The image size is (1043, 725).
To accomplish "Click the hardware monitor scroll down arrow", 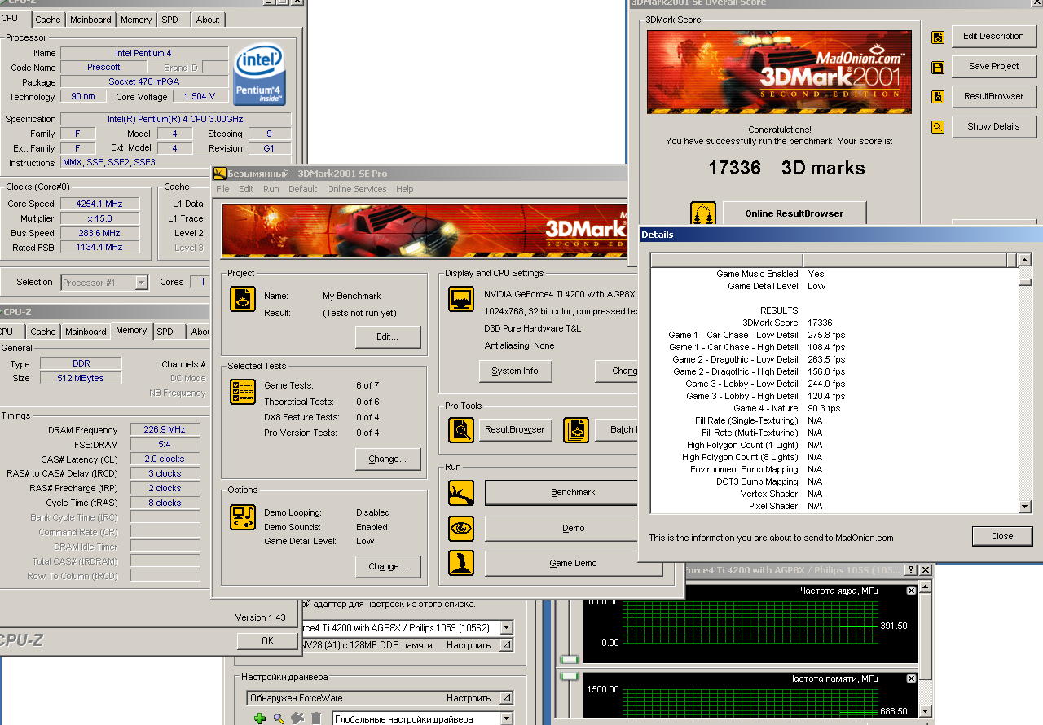I will pyautogui.click(x=926, y=711).
